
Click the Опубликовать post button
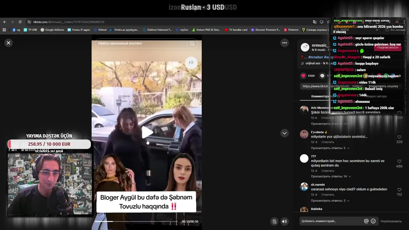point(391,221)
